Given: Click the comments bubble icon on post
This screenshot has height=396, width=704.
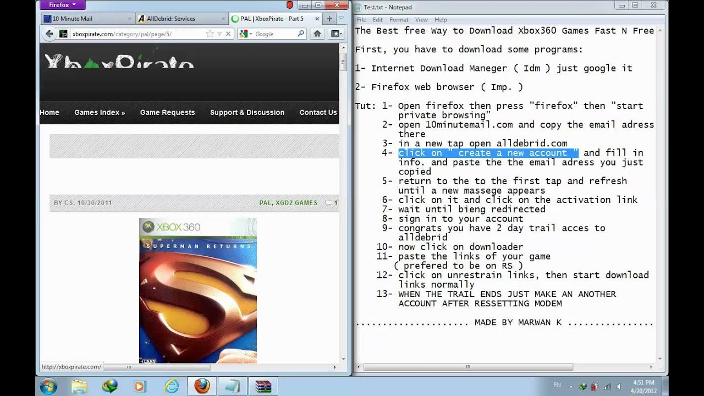Looking at the screenshot, I should [x=329, y=203].
